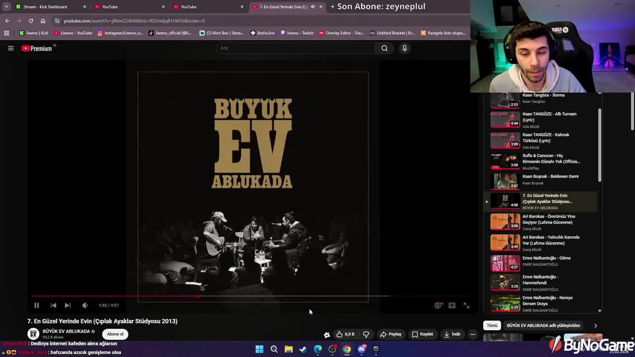635x357 pixels.
Task: Play 'Emre Nalbantoğlu - Hanımefendi' item
Action: pyautogui.click(x=541, y=283)
